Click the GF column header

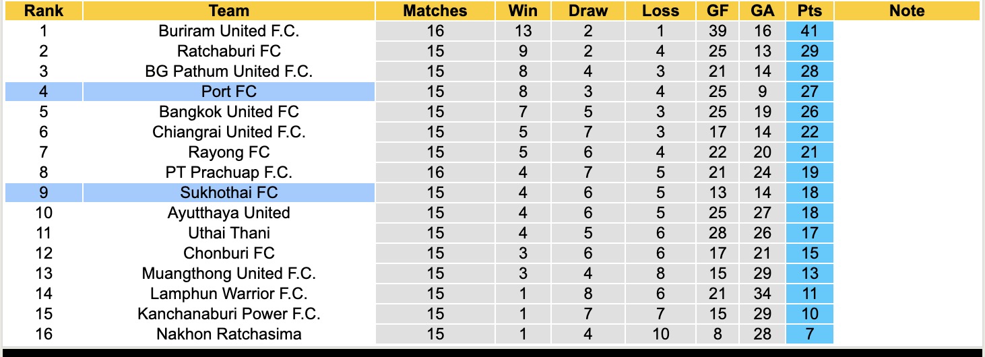pyautogui.click(x=718, y=11)
